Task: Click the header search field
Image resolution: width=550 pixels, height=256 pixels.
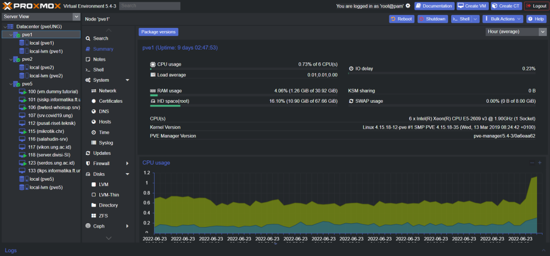Action: click(150, 6)
